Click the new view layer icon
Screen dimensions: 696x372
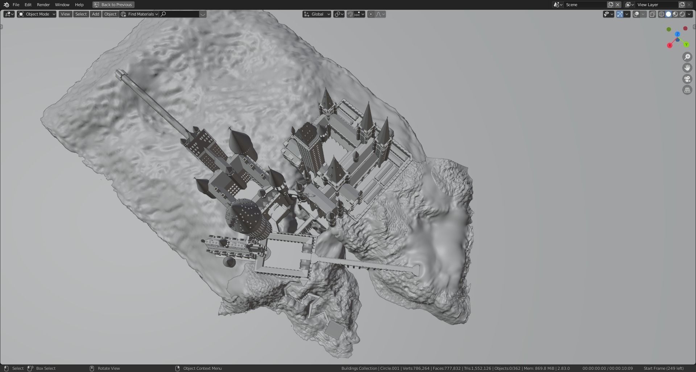point(682,5)
